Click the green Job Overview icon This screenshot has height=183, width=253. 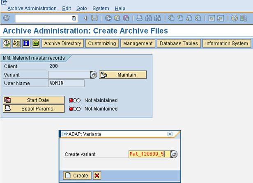pos(36,43)
